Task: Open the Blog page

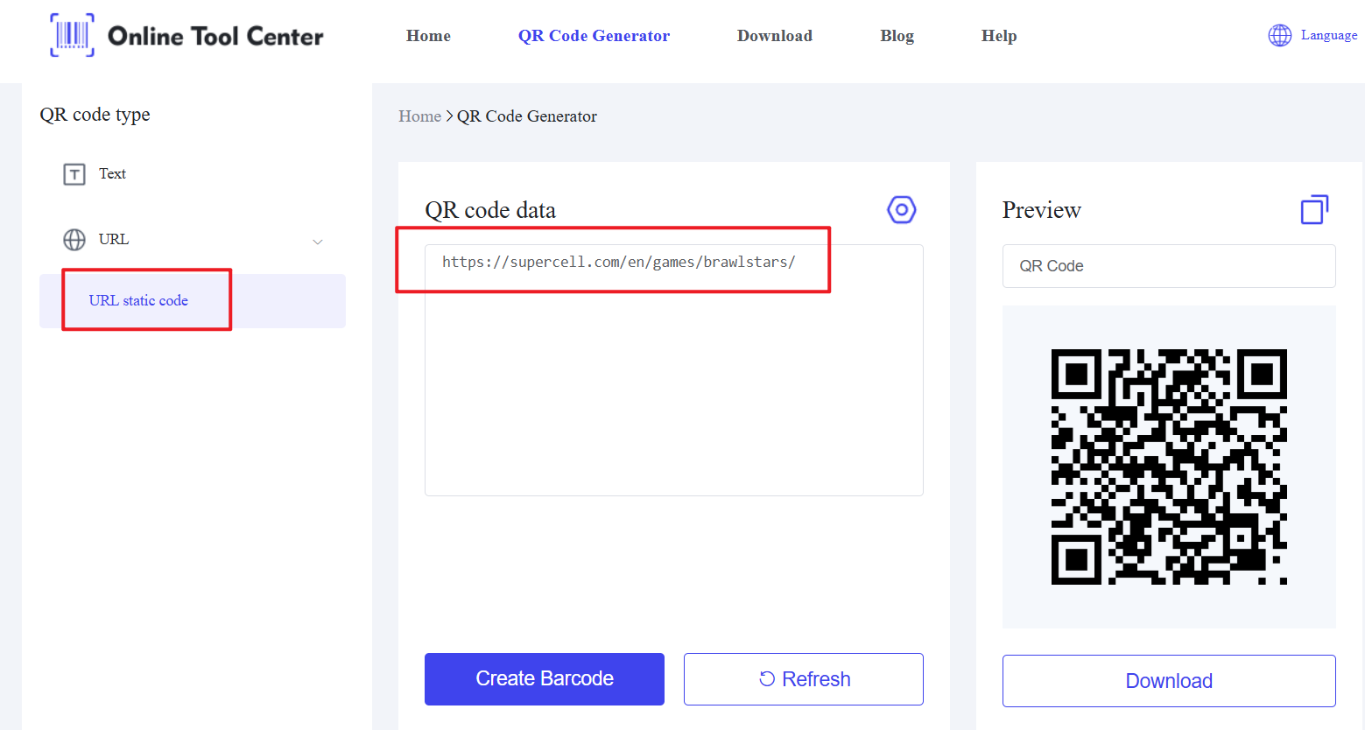Action: click(897, 36)
